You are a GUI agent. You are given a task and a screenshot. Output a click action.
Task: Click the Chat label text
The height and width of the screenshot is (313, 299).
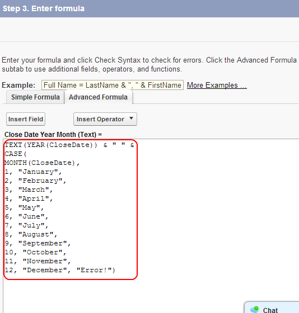click(270, 310)
